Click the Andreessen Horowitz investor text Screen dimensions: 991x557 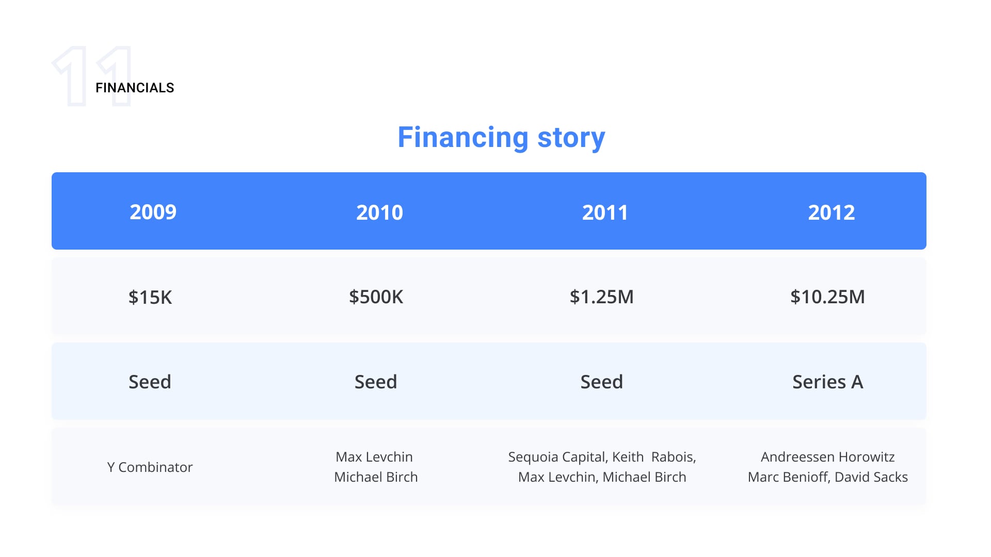(x=827, y=457)
